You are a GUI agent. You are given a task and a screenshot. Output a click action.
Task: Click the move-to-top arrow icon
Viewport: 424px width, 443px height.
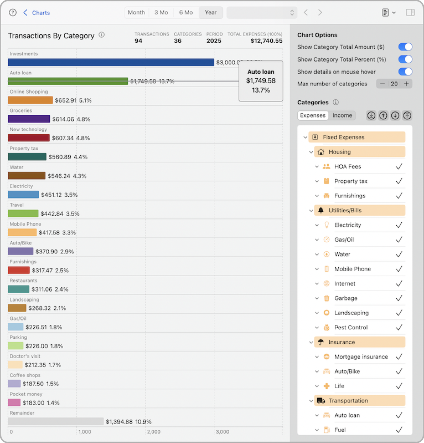[x=407, y=115]
